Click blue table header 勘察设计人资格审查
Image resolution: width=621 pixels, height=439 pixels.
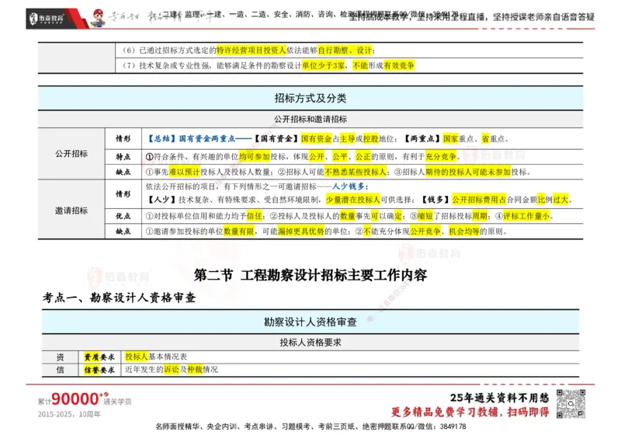pyautogui.click(x=310, y=322)
